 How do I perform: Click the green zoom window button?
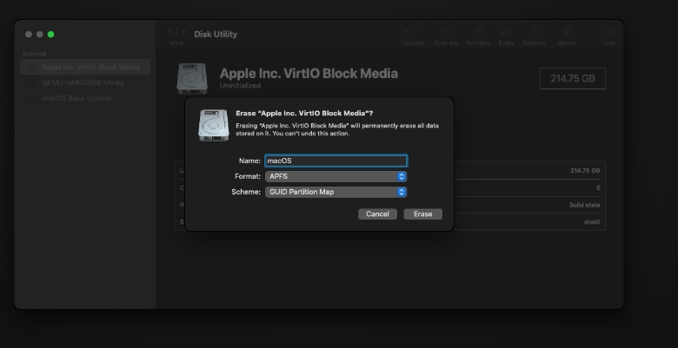pos(50,34)
